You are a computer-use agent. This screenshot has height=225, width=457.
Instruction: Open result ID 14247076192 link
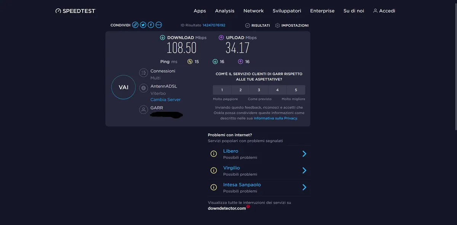point(214,25)
